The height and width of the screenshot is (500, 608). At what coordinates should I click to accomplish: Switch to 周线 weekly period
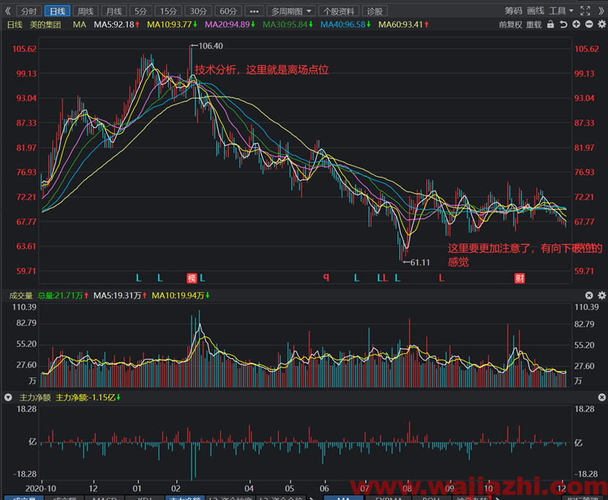[86, 11]
